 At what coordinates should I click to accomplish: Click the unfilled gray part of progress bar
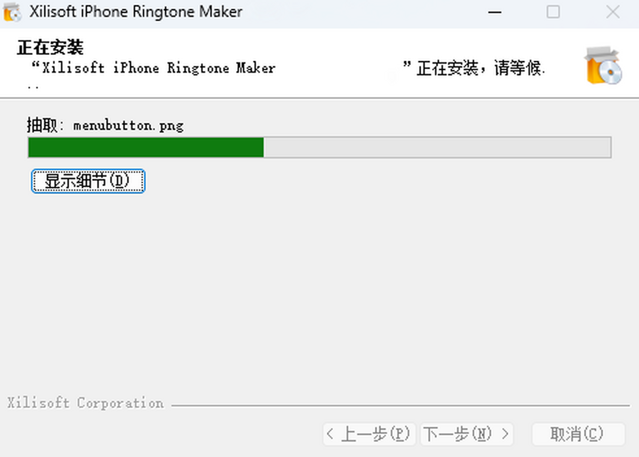pyautogui.click(x=437, y=147)
